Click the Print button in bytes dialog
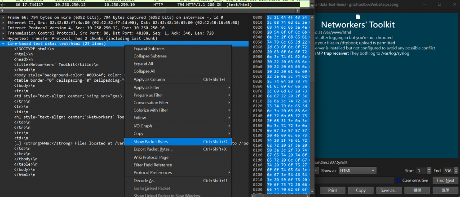The width and height of the screenshot is (460, 197). tap(332, 190)
